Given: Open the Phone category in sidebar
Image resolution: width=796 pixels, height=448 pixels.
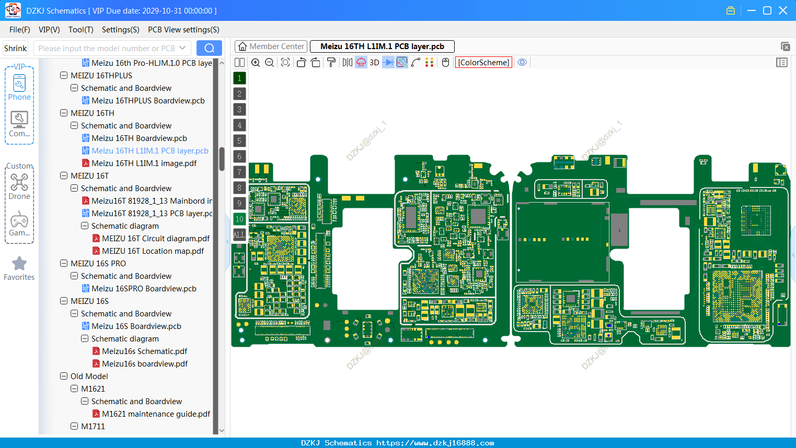Looking at the screenshot, I should point(19,87).
